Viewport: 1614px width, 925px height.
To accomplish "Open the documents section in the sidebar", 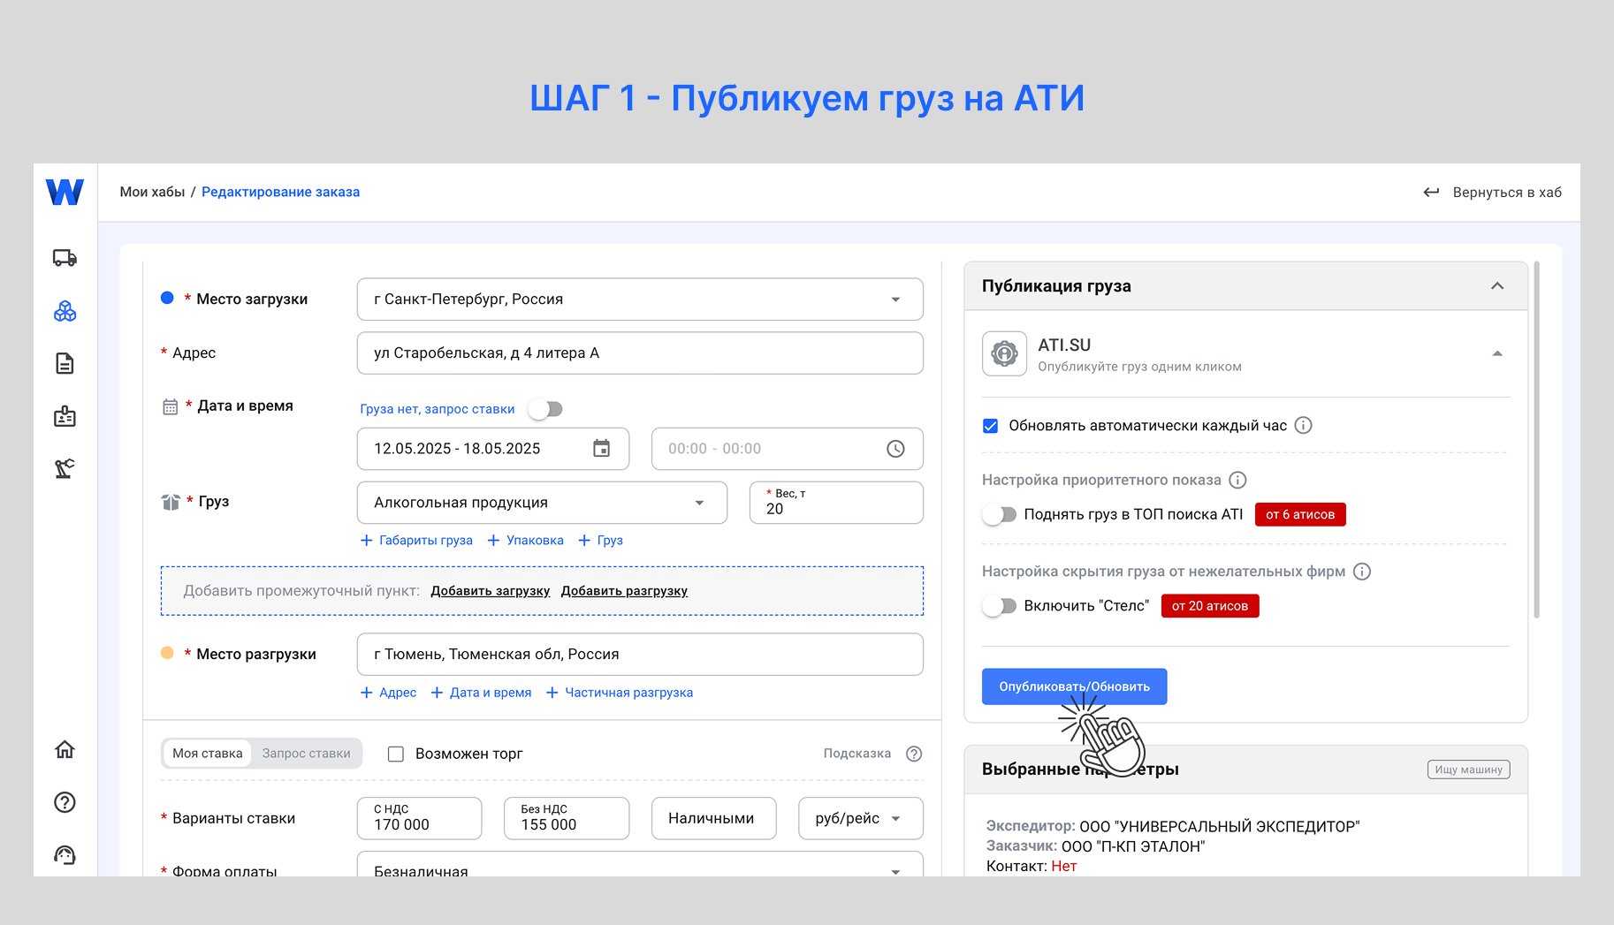I will point(65,363).
